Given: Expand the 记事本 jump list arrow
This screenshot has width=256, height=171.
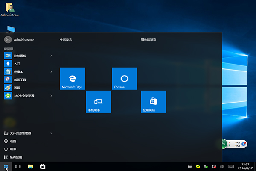Looking at the screenshot, I should pos(51,71).
